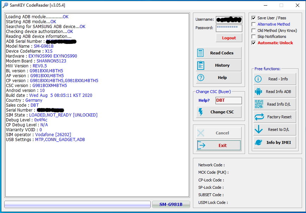Viewport: 306px width, 213px height.
Task: Click the exit arrow icon
Action: click(x=201, y=145)
